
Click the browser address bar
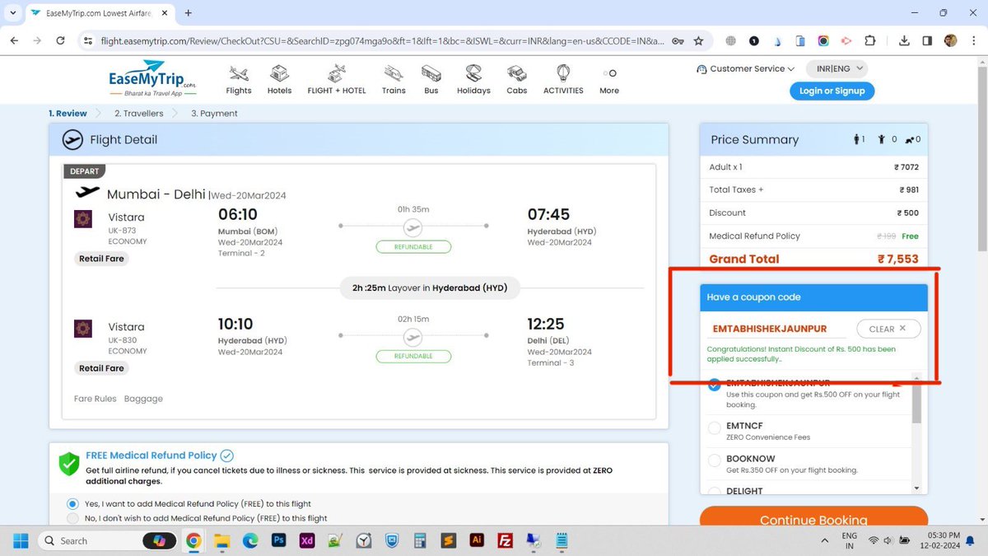click(382, 40)
